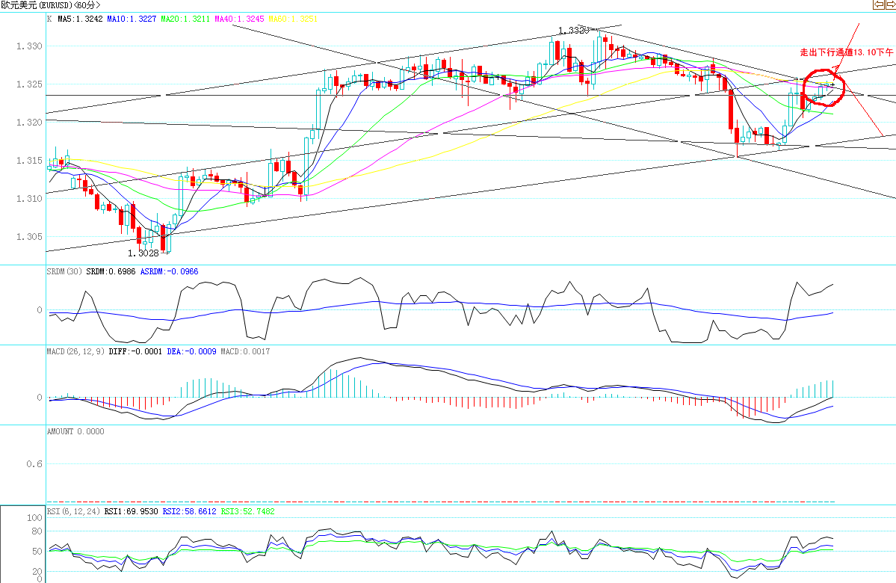The image size is (896, 583).
Task: Select the MA40:1.3245 moving average label
Action: click(239, 19)
